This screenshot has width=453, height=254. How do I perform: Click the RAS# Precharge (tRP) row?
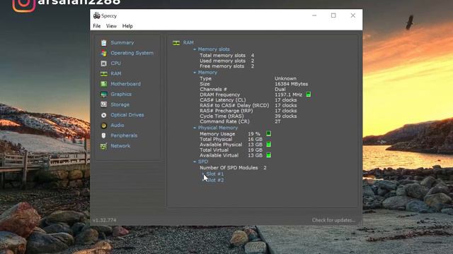[248, 111]
